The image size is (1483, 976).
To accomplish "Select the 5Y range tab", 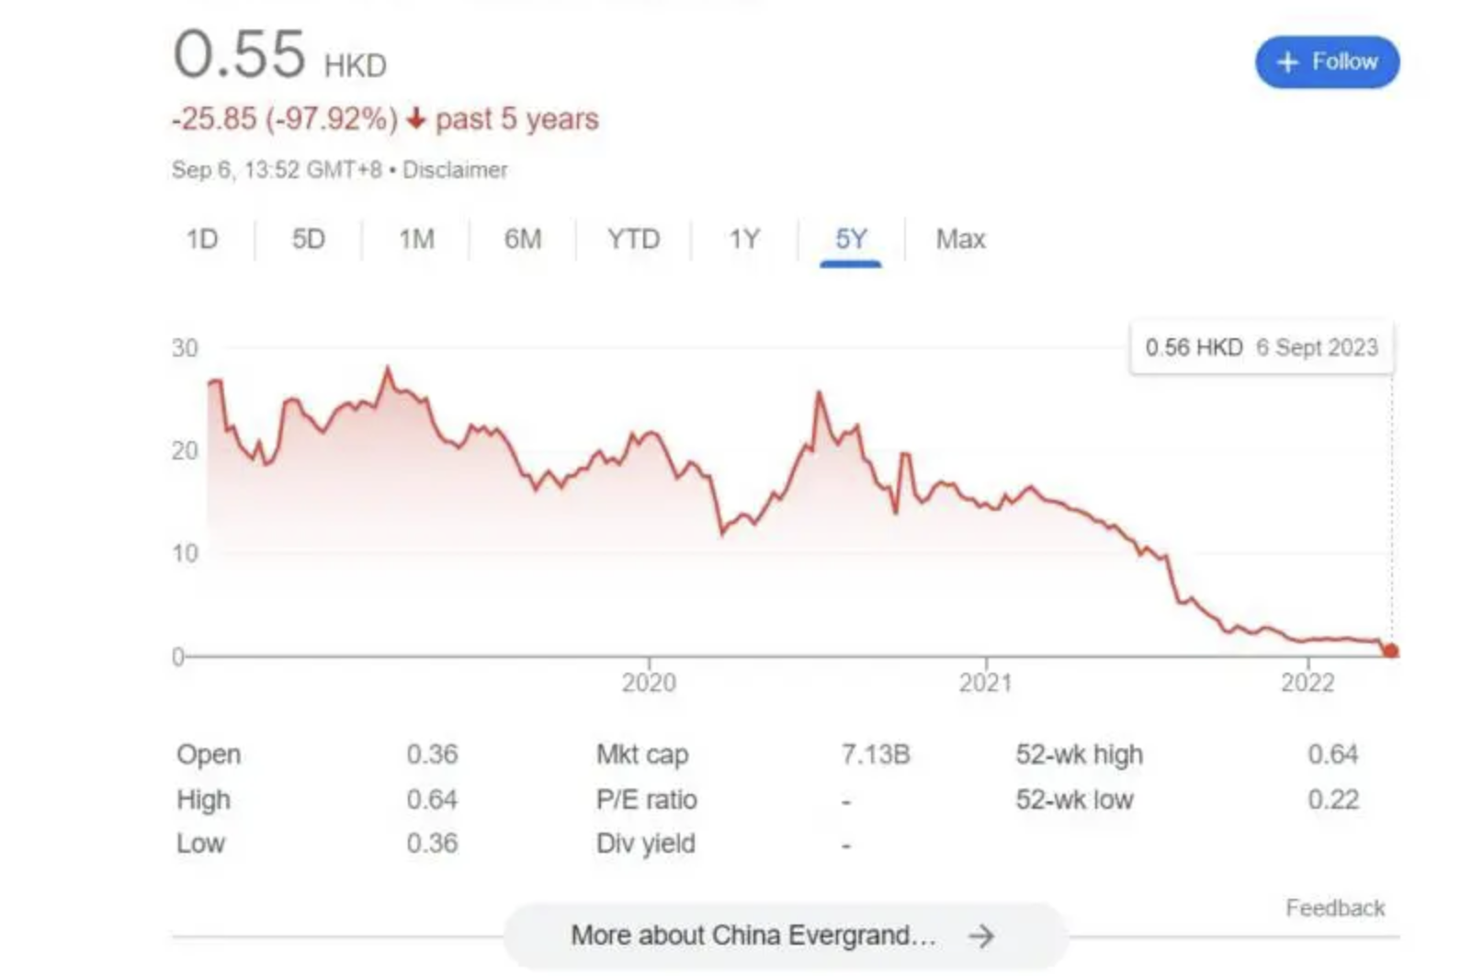I will click(851, 240).
